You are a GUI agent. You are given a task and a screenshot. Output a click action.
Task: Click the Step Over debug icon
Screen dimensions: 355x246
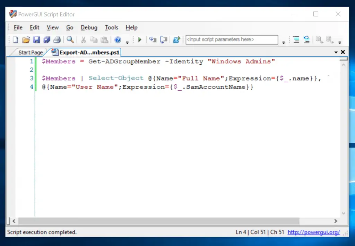164,40
